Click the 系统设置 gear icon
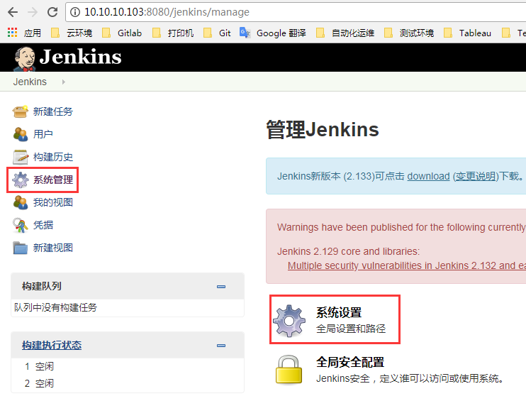 pos(289,321)
